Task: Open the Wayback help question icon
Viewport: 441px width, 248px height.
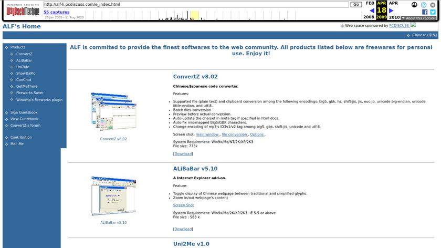Action: [424, 5]
